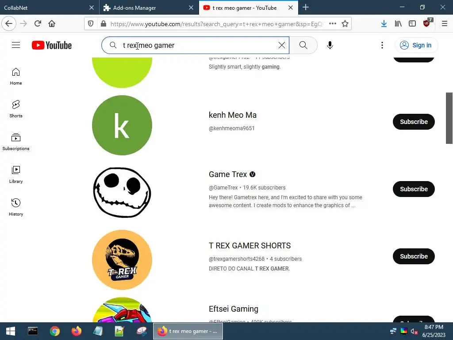Click the muted volume tray icon

tap(414, 331)
